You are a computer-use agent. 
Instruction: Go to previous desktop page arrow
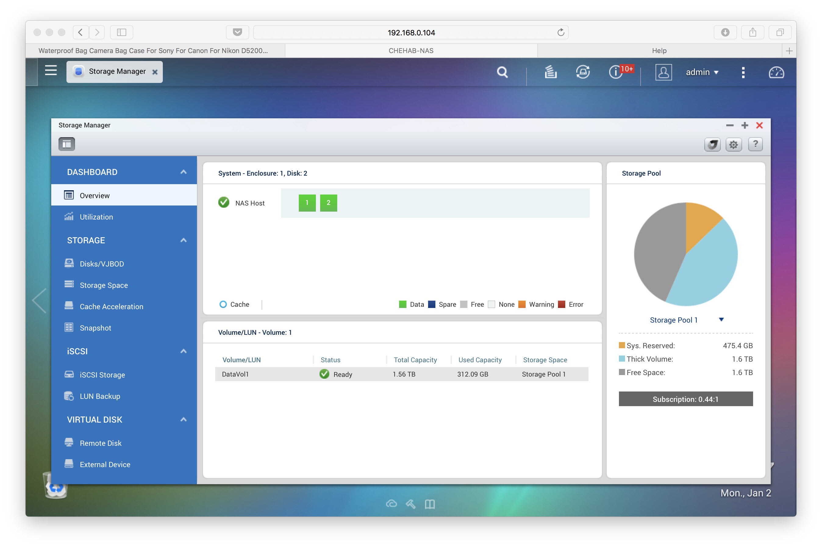click(x=39, y=300)
